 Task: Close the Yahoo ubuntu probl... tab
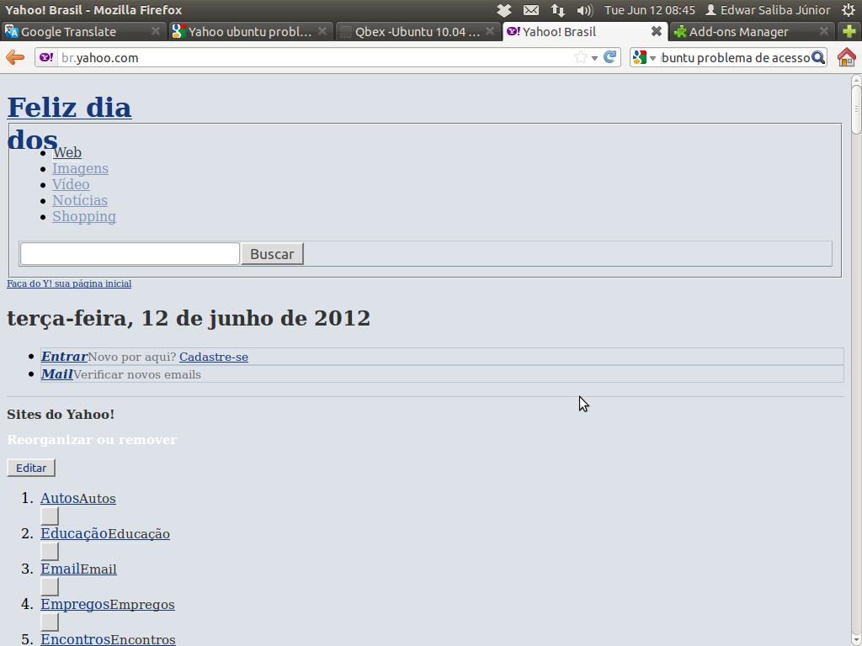pos(322,31)
